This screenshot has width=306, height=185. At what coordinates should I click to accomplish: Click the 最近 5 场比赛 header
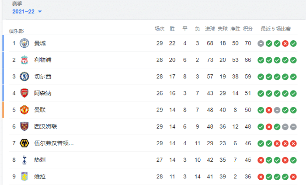pyautogui.click(x=275, y=29)
